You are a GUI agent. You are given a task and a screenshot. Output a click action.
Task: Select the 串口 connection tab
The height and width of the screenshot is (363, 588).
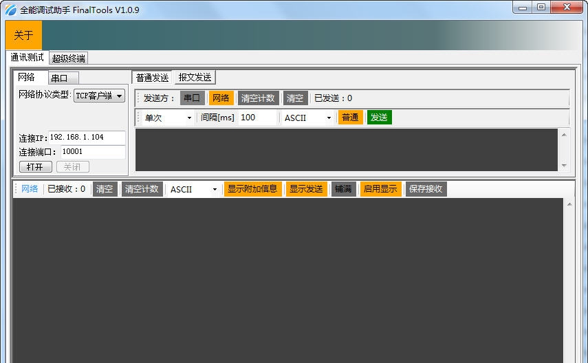tap(63, 78)
